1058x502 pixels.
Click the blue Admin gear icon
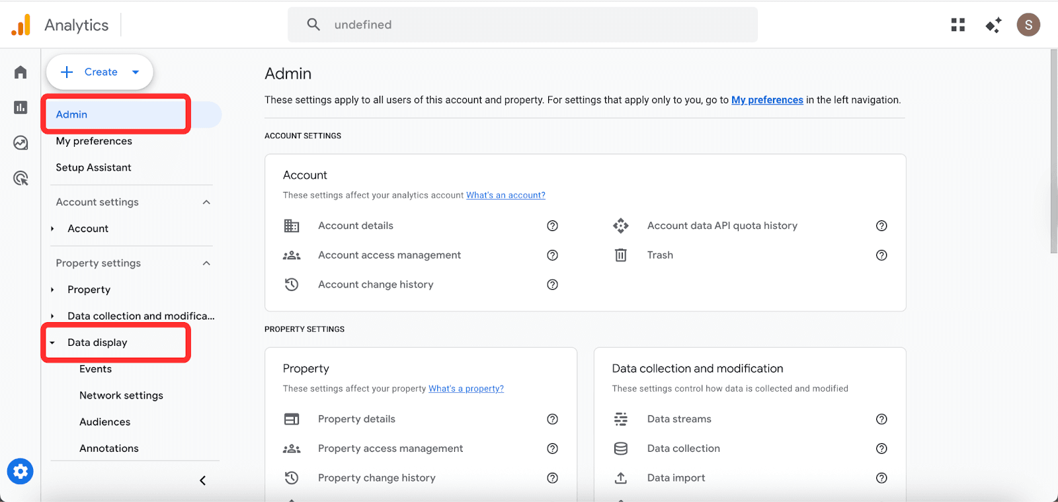20,472
